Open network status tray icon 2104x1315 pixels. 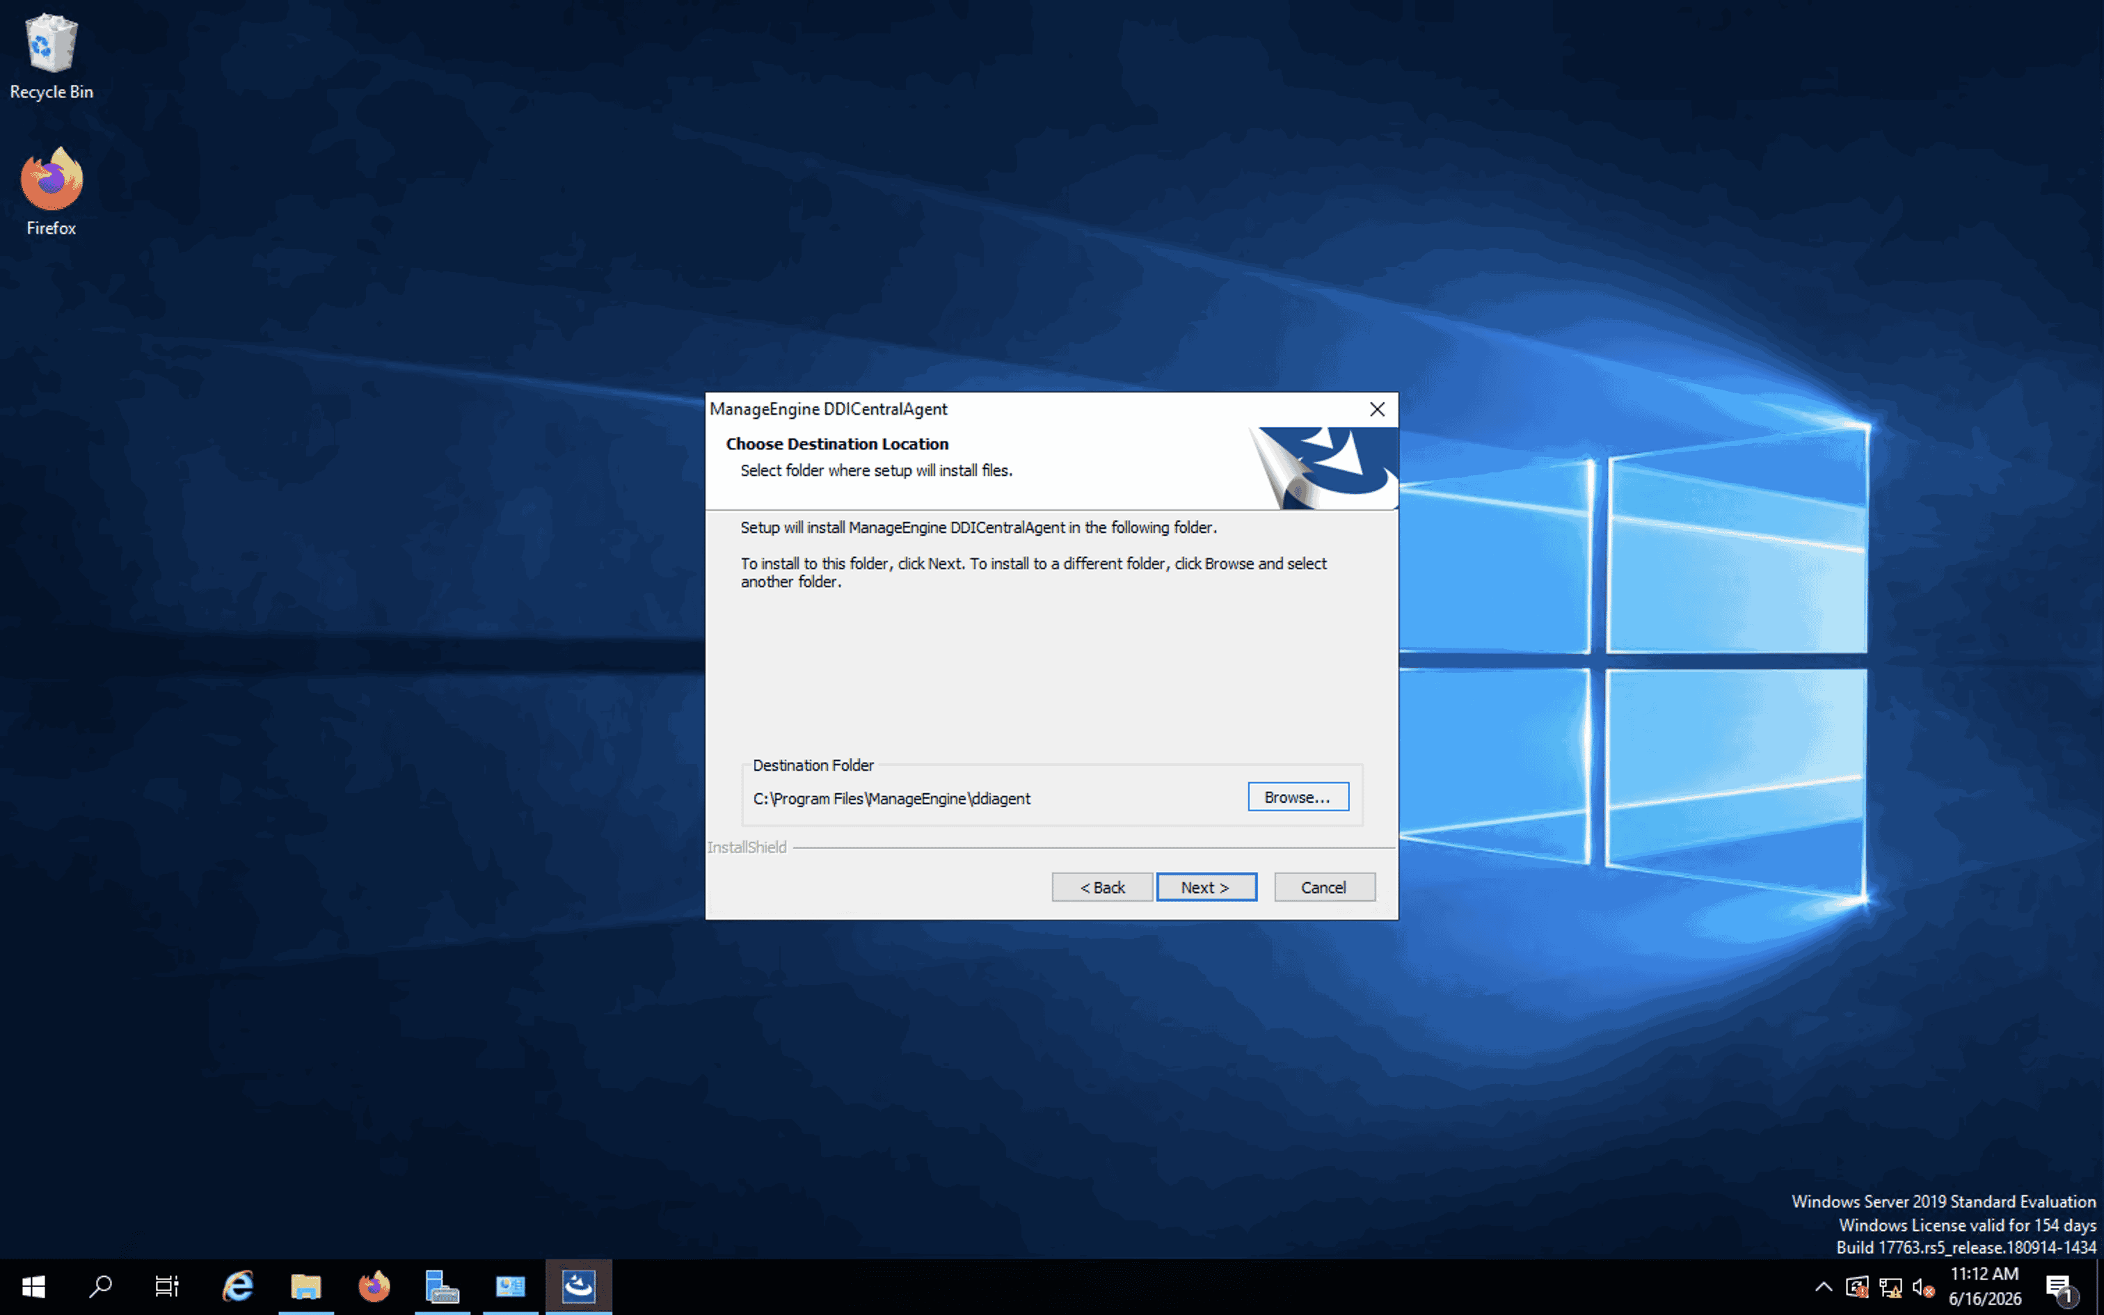coord(1890,1287)
